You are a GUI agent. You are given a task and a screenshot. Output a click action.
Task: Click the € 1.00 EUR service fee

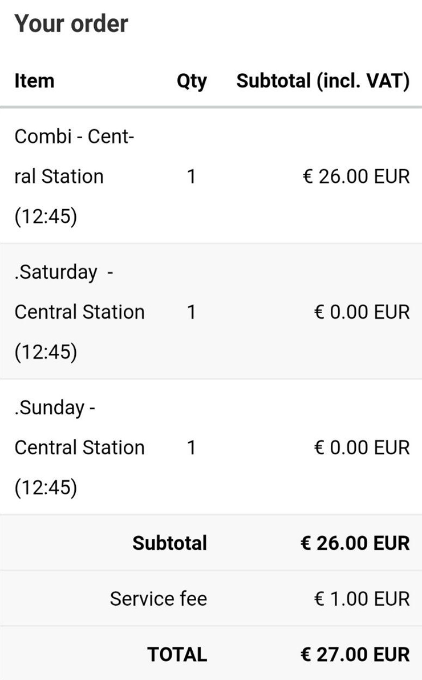362,598
